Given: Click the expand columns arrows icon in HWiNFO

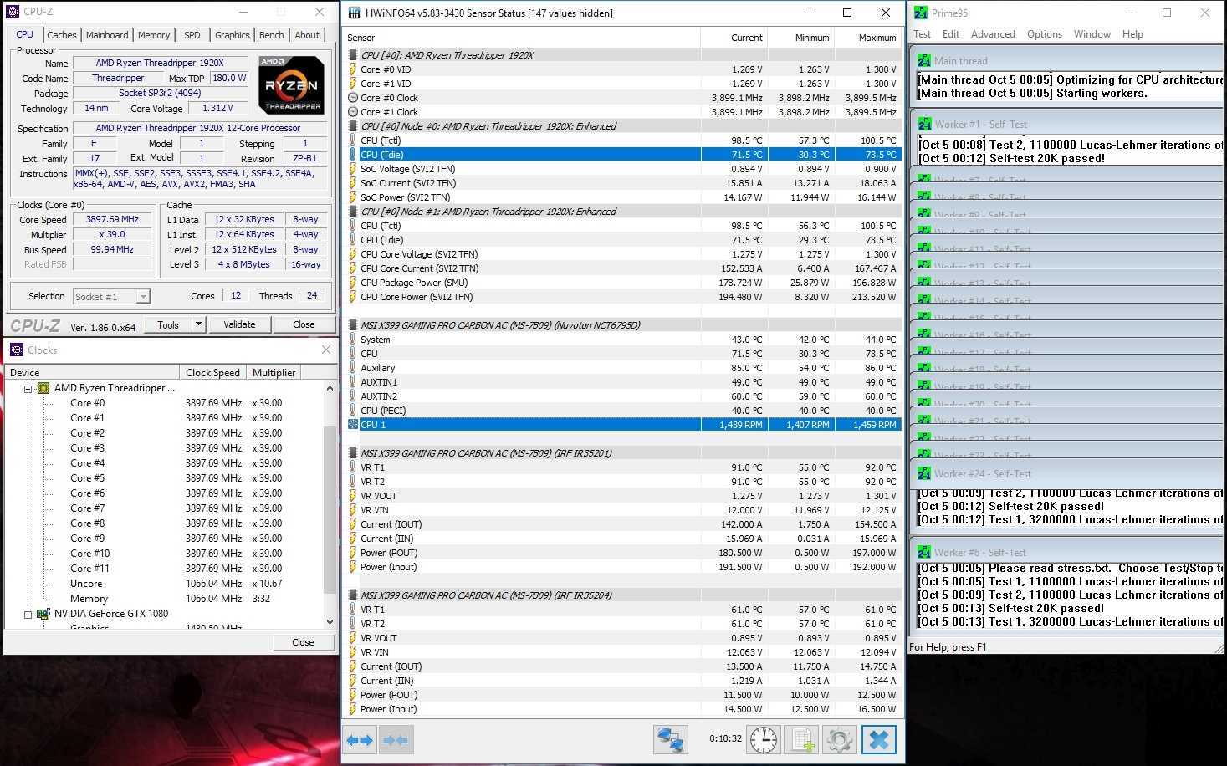Looking at the screenshot, I should 360,740.
